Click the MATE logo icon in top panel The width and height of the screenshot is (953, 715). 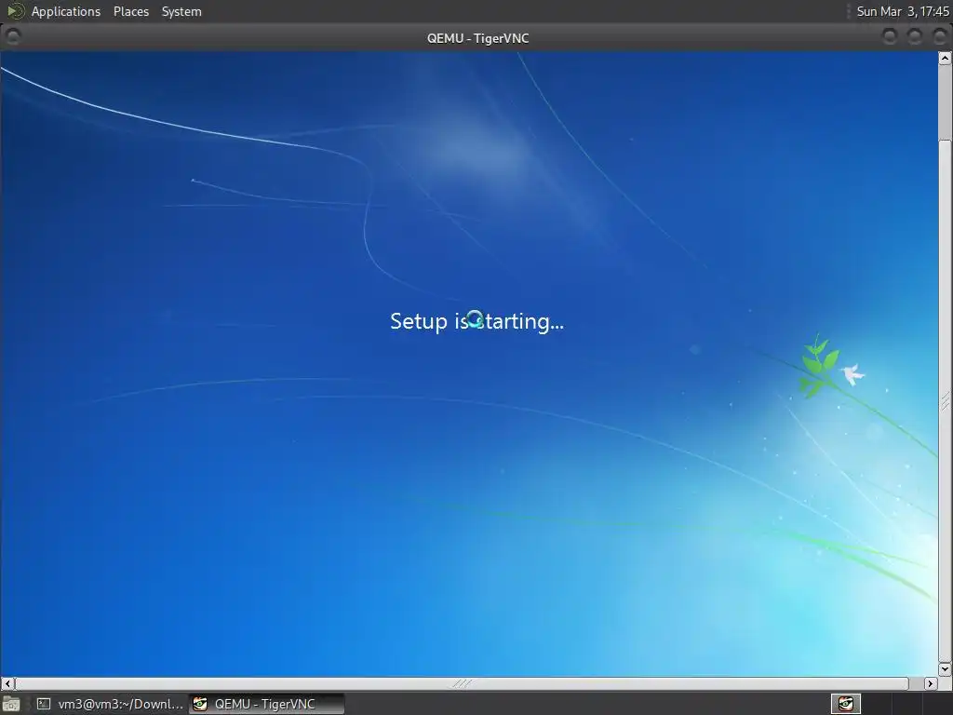click(x=15, y=11)
